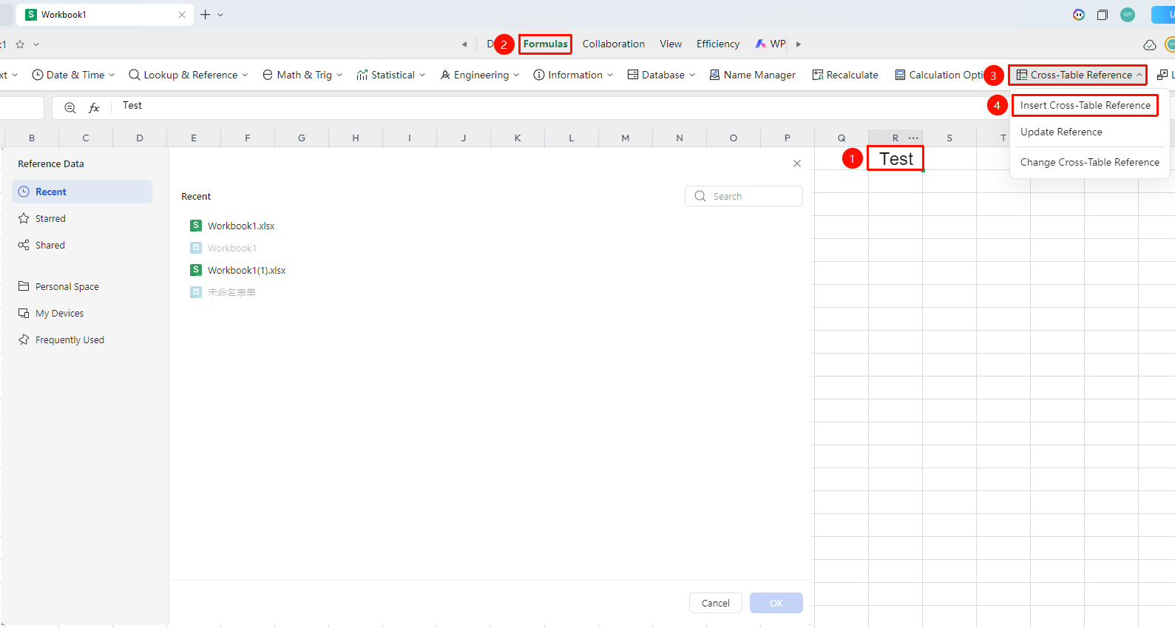Click the Cancel button

(715, 603)
